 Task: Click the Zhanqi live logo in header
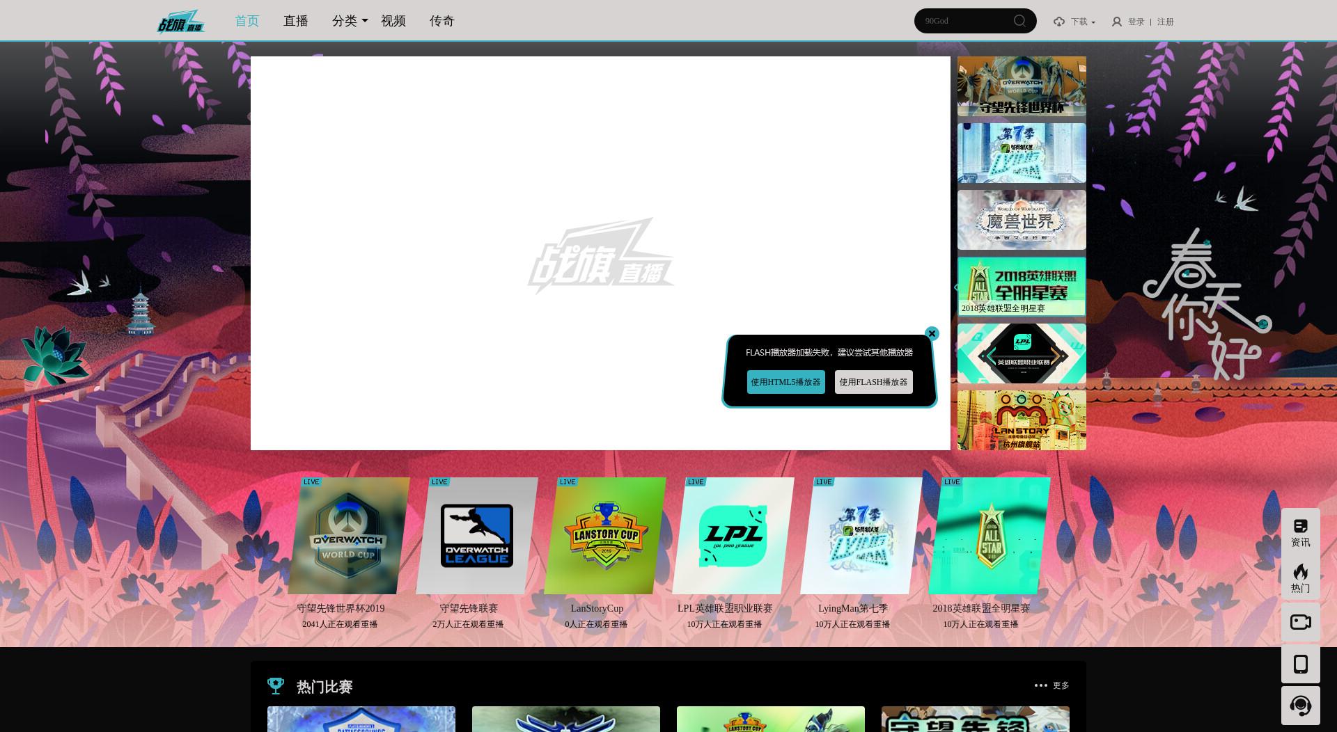coord(180,22)
